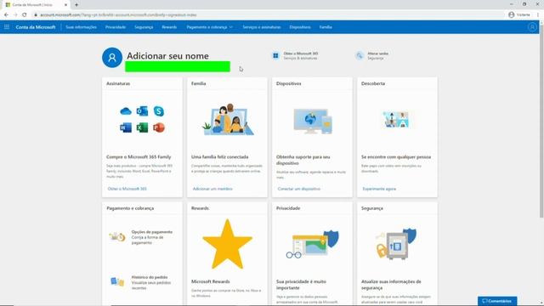
Task: Click the security safe illustration
Action: pos(396,244)
